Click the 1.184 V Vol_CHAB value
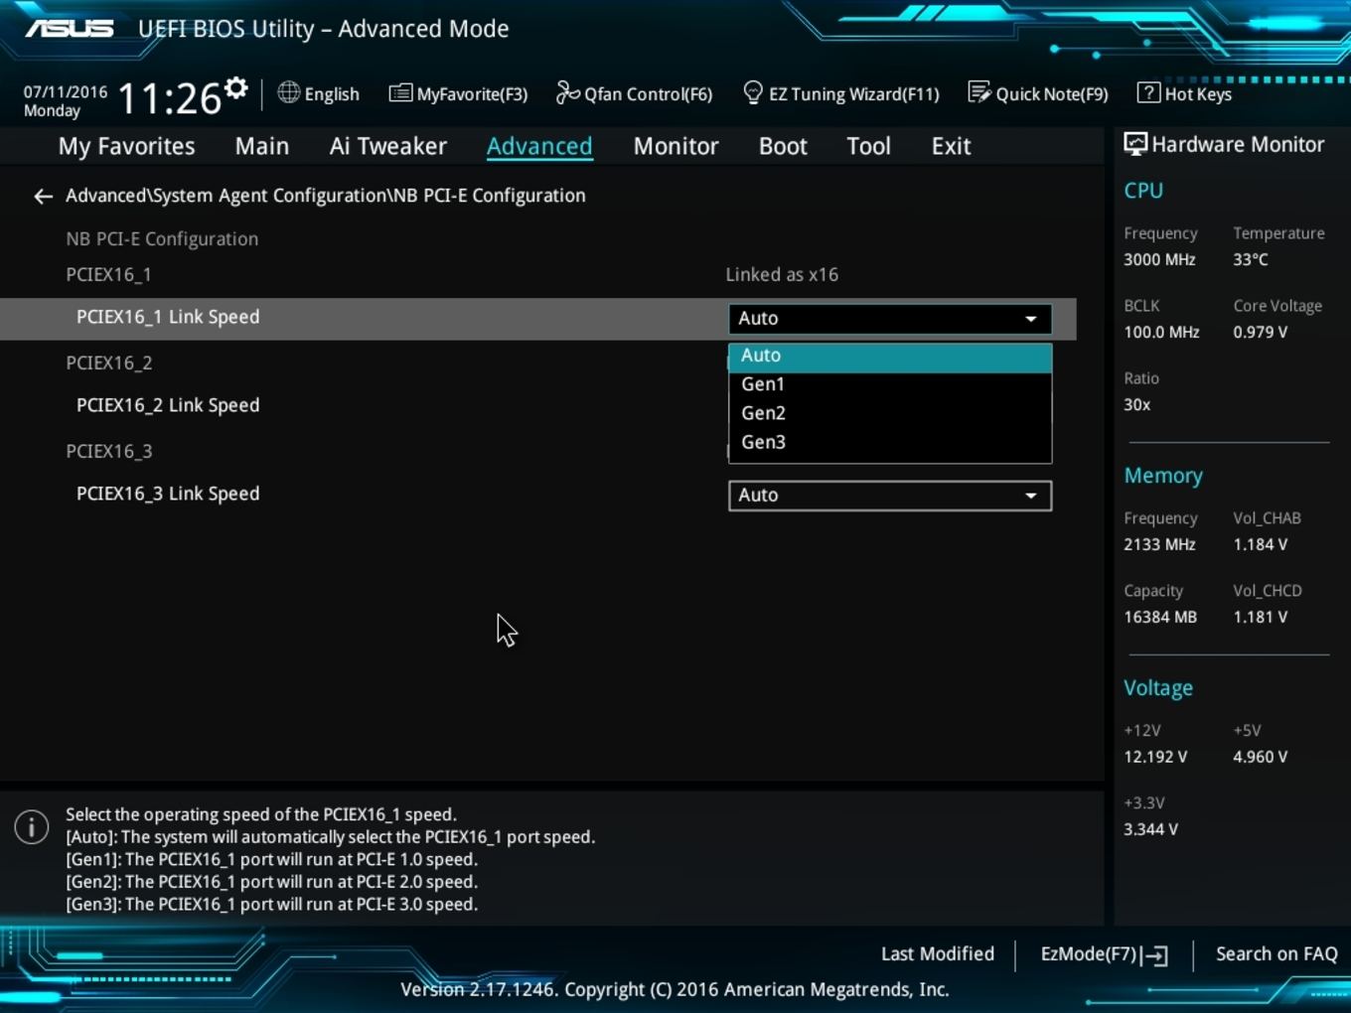 click(x=1260, y=544)
